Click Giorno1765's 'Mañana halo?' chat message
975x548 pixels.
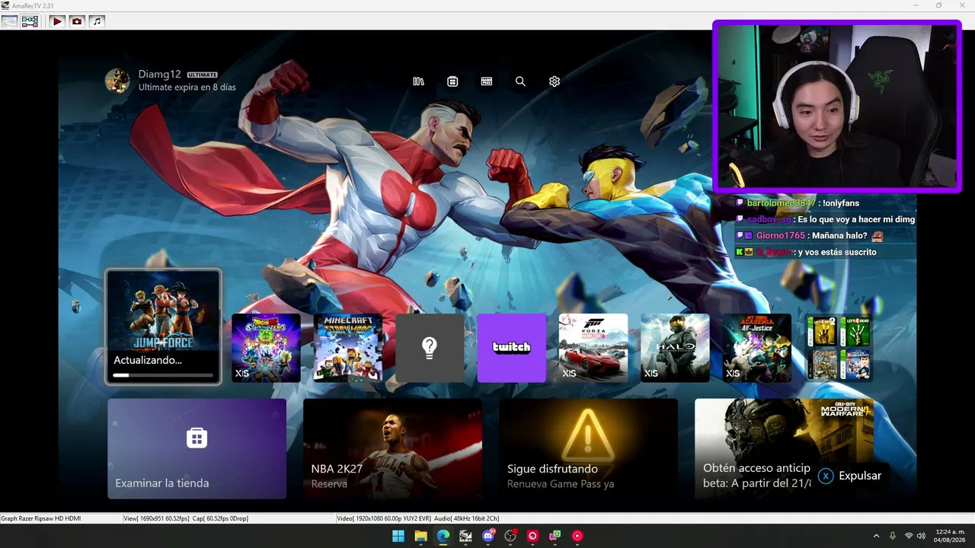coord(810,236)
